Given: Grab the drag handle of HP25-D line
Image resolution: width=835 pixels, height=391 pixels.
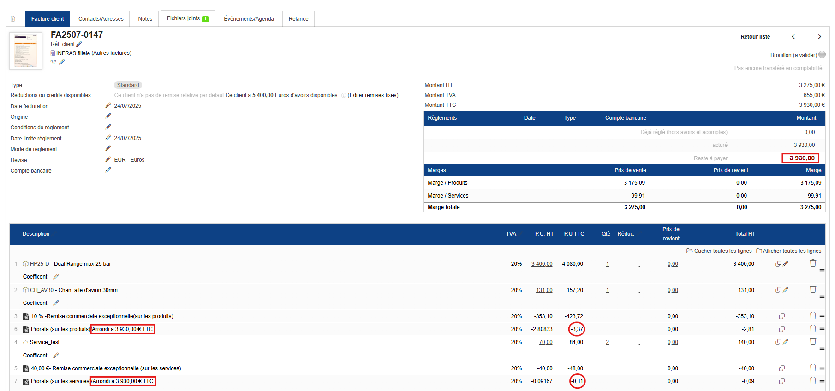Looking at the screenshot, I should 822,270.
